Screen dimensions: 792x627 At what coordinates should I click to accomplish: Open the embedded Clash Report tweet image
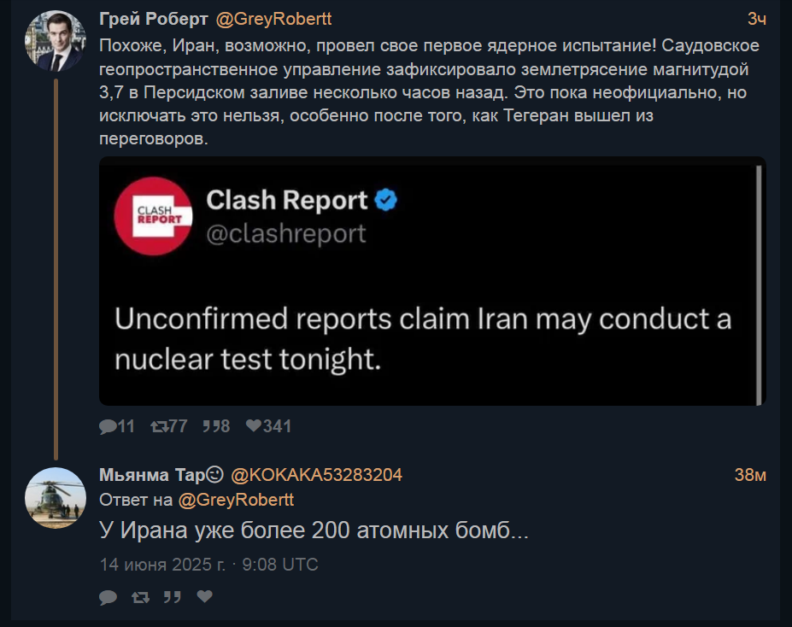432,281
